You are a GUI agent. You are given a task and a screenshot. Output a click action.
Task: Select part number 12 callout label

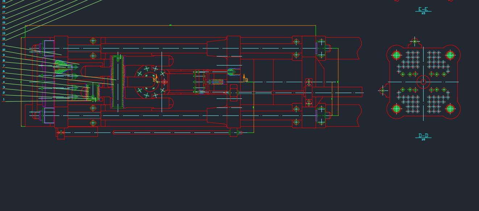pos(4,39)
